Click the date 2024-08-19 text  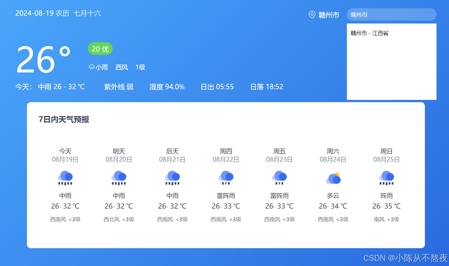coord(34,13)
